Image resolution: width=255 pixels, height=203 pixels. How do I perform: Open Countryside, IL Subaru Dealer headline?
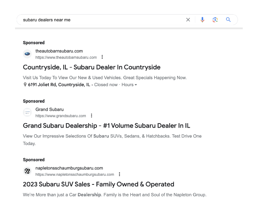tap(92, 67)
